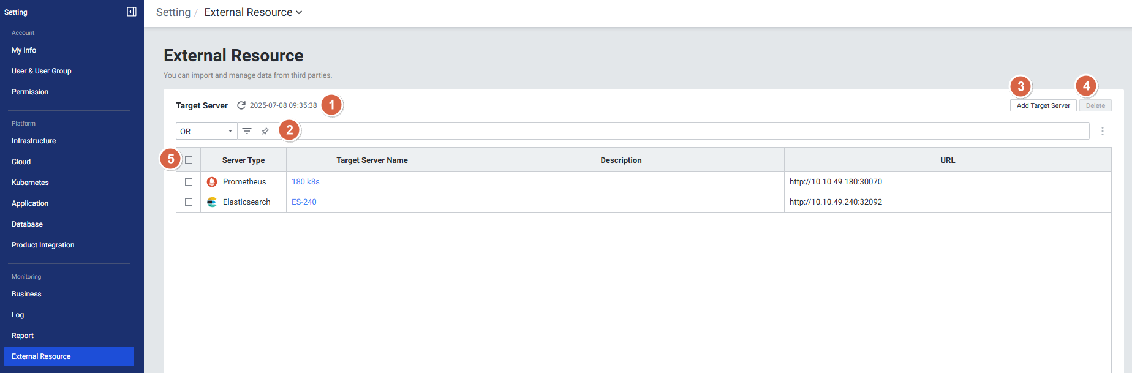
Task: Go to Kubernetes settings menu
Action: coord(30,183)
